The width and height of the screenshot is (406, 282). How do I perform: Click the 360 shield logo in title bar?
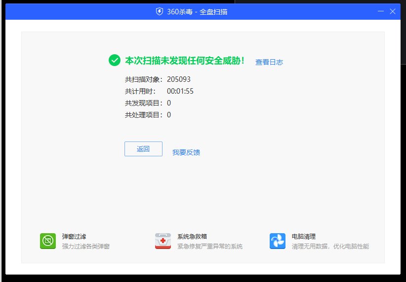point(159,12)
